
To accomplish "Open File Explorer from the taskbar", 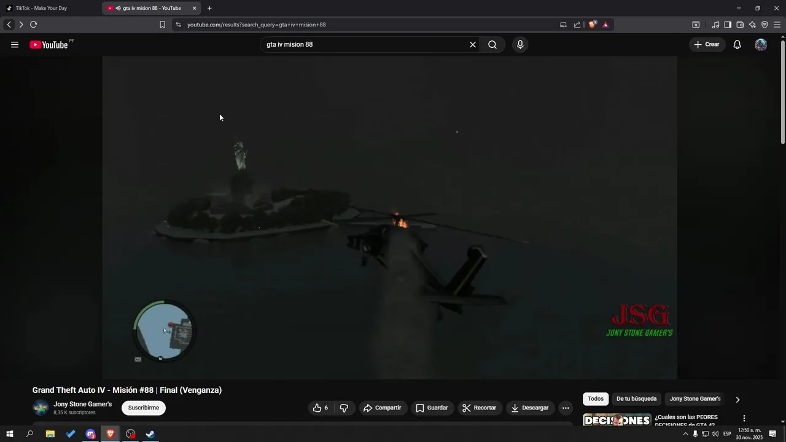I will (50, 434).
